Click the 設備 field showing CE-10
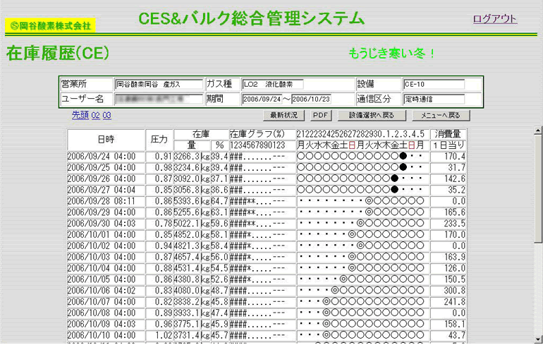Viewport: 543px width, 345px height. coord(434,84)
